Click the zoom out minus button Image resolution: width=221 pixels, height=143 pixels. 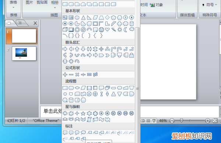[172, 121]
